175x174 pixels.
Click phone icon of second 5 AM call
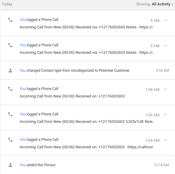(x=10, y=45)
